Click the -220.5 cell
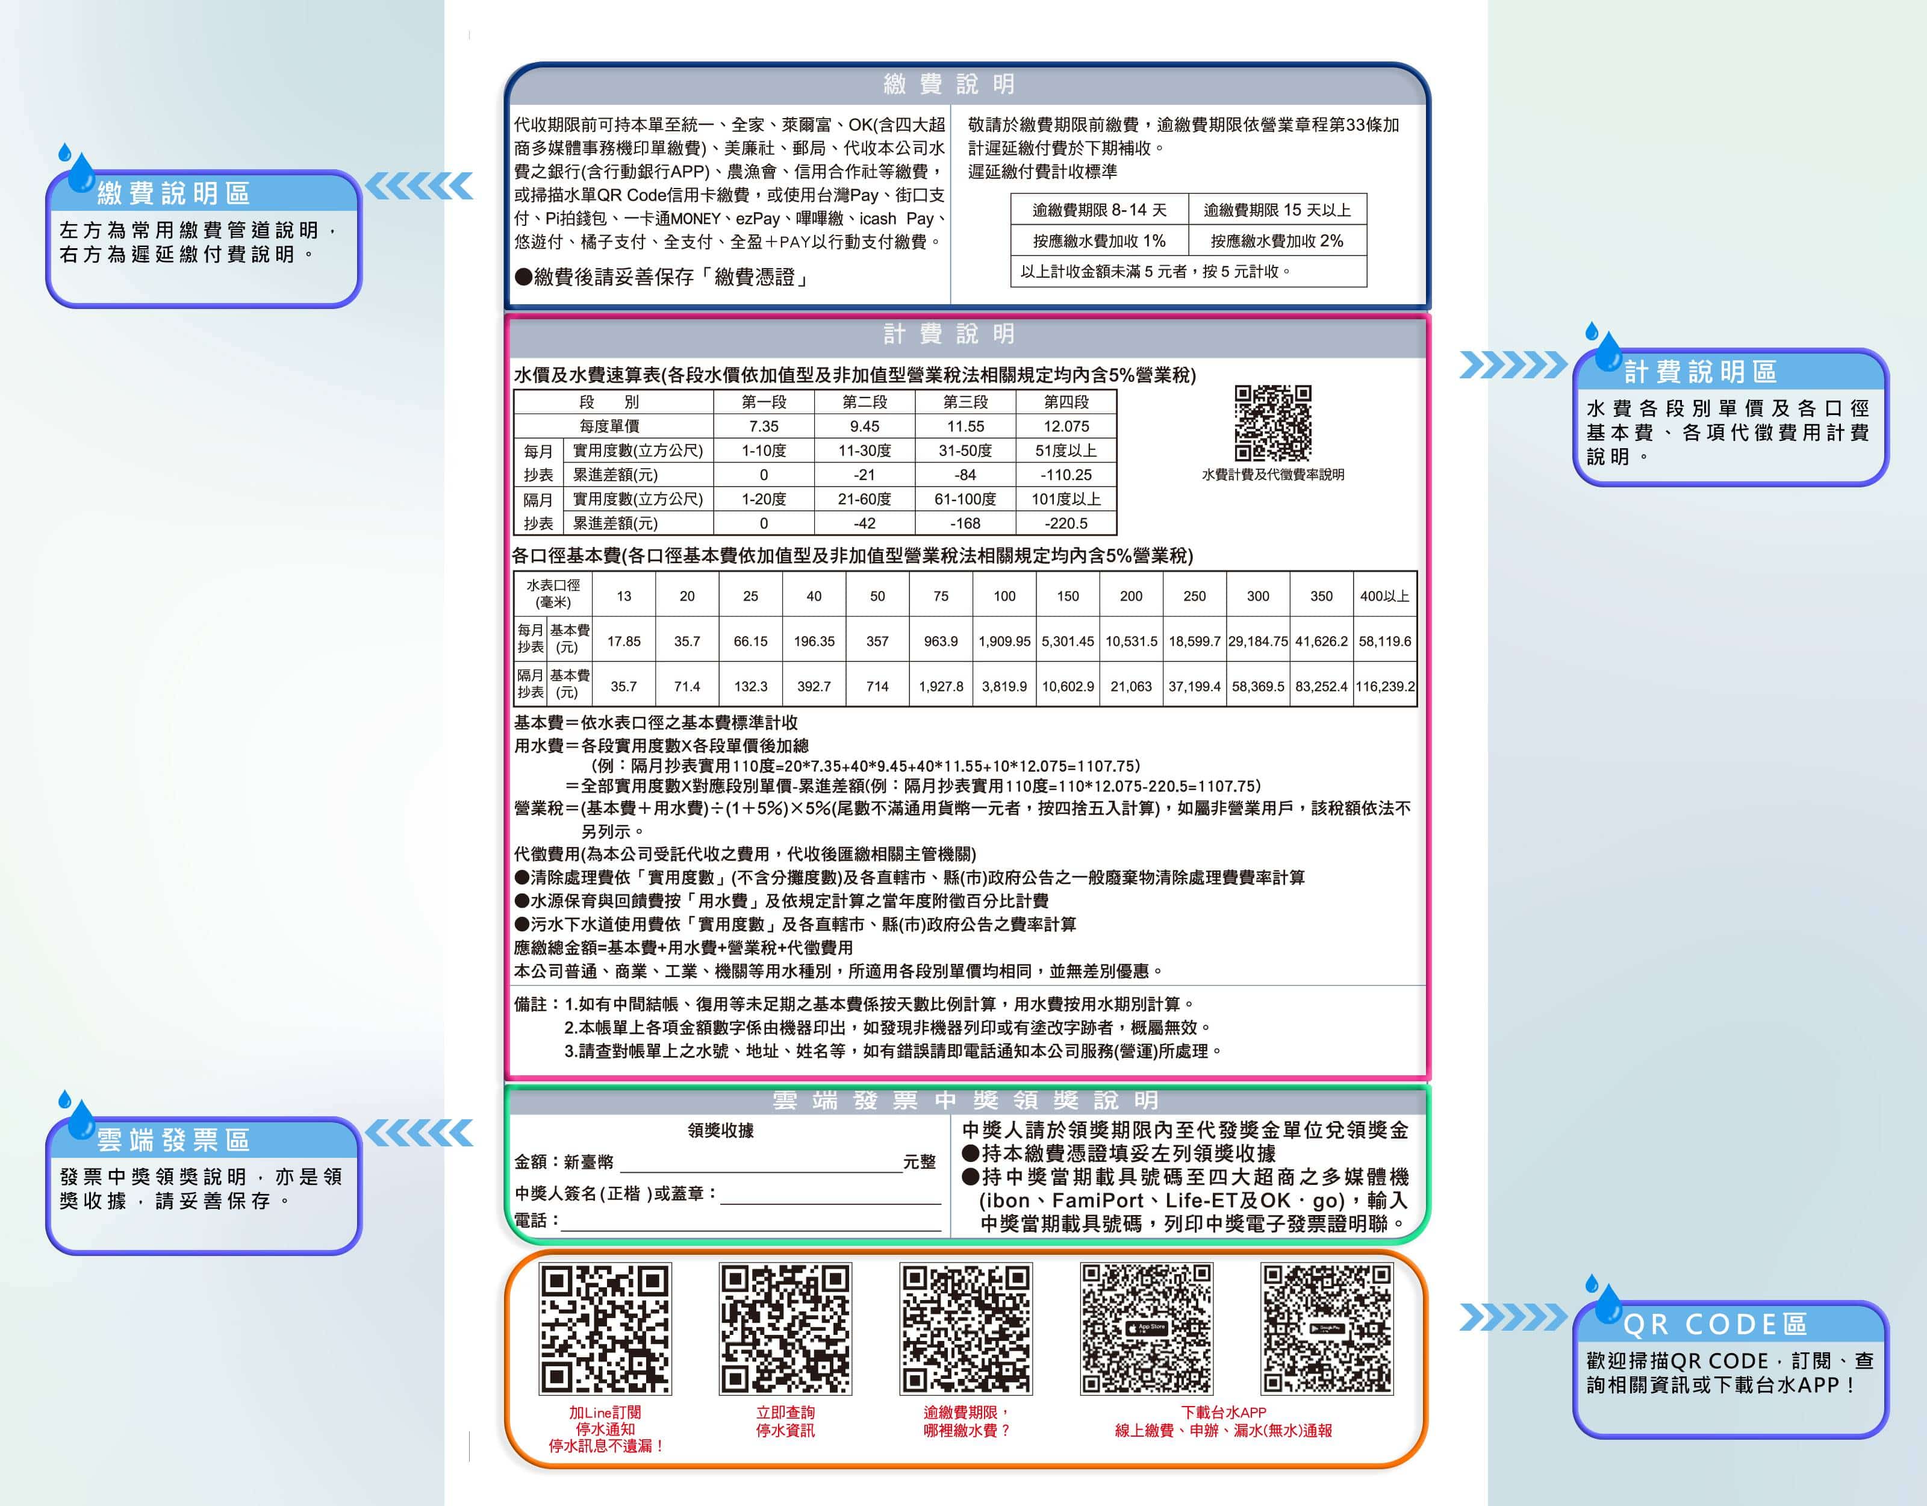1927x1506 pixels. coord(1066,523)
